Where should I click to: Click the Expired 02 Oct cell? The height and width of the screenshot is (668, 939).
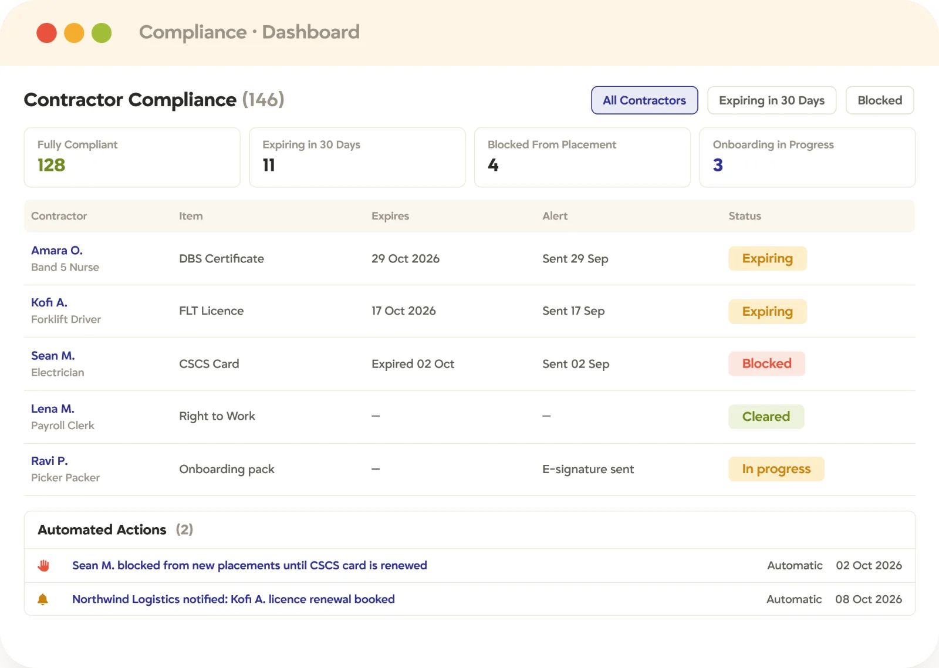point(413,364)
